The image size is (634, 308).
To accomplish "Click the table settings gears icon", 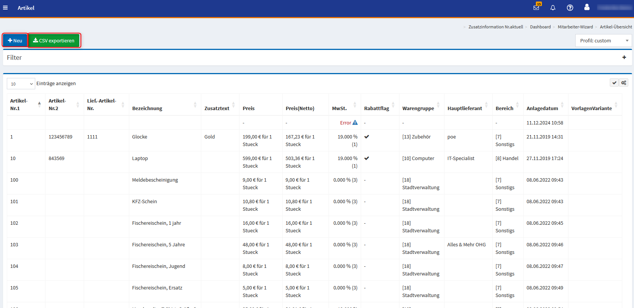I will point(624,83).
